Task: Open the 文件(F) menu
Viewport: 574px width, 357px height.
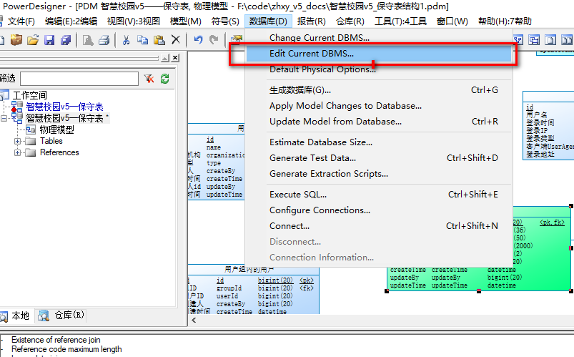Action: point(21,21)
